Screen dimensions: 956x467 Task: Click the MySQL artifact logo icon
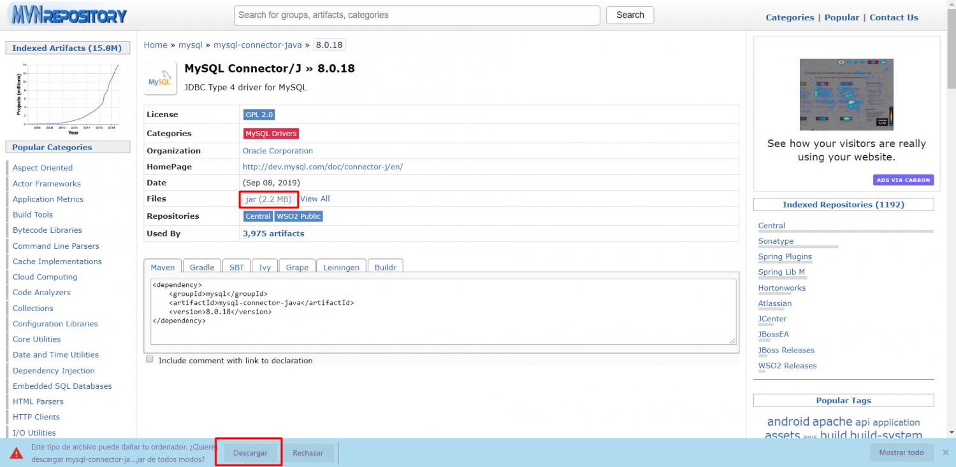click(x=160, y=78)
